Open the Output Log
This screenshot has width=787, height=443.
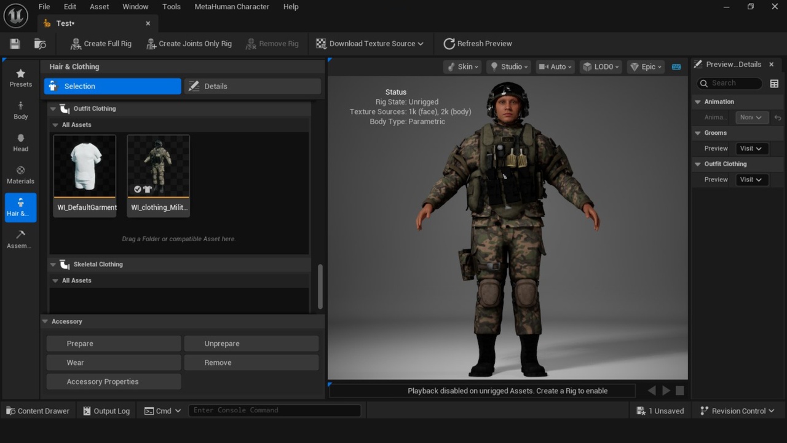pyautogui.click(x=106, y=411)
